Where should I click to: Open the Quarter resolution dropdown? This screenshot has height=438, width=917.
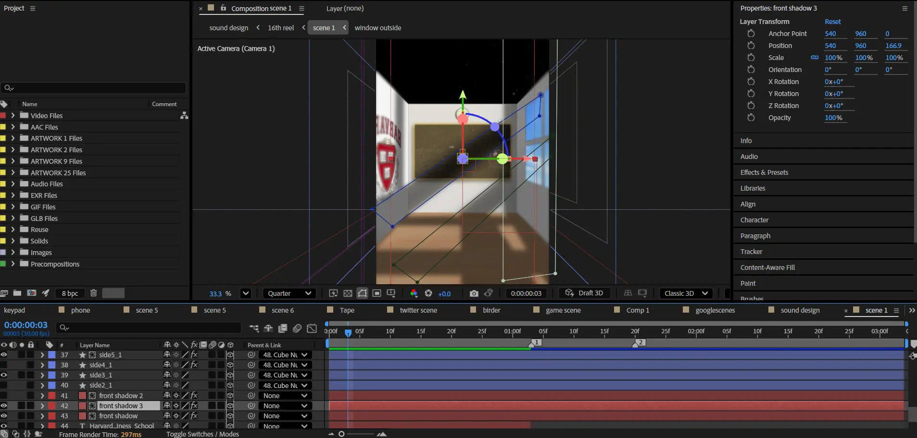tap(289, 293)
